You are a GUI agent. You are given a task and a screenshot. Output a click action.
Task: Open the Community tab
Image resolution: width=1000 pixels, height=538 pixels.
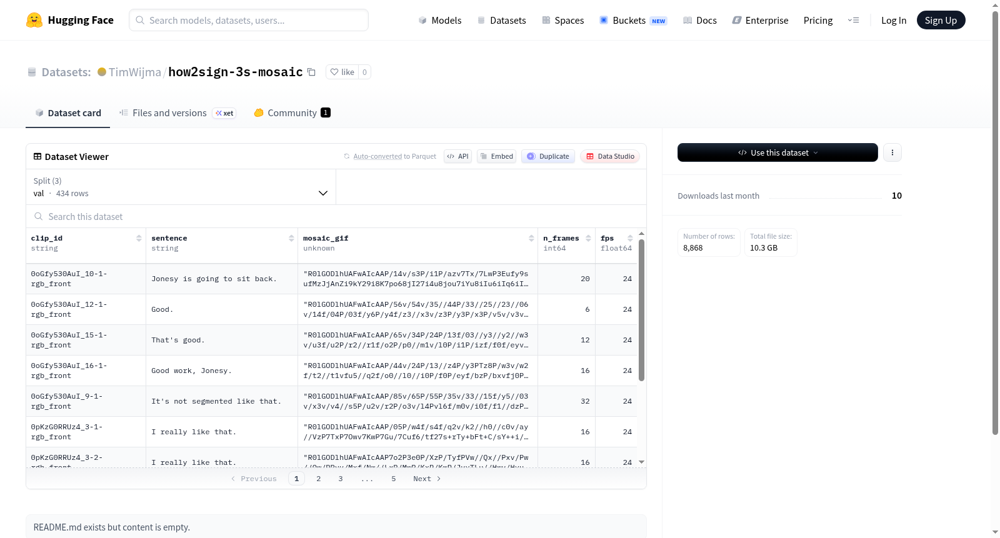pyautogui.click(x=292, y=113)
